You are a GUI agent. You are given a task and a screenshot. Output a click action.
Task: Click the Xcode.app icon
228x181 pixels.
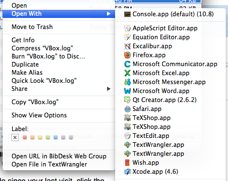pos(127,172)
